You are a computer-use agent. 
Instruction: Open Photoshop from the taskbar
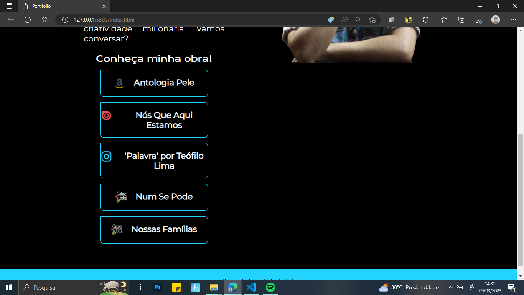coord(158,287)
